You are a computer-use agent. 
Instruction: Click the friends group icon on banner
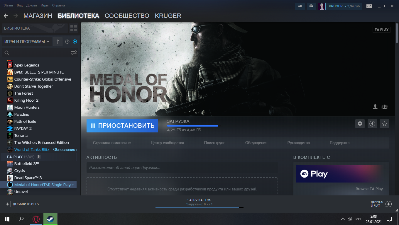pyautogui.click(x=384, y=107)
